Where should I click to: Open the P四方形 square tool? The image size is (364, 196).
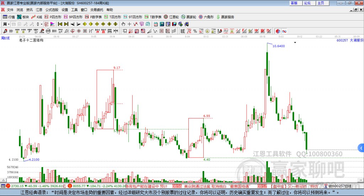click(x=53, y=17)
